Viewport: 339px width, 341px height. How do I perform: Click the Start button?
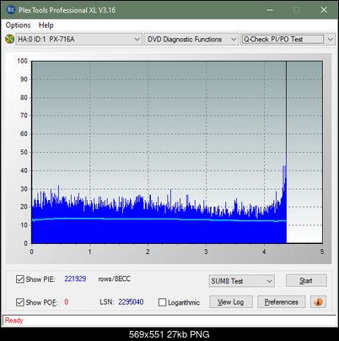[306, 280]
